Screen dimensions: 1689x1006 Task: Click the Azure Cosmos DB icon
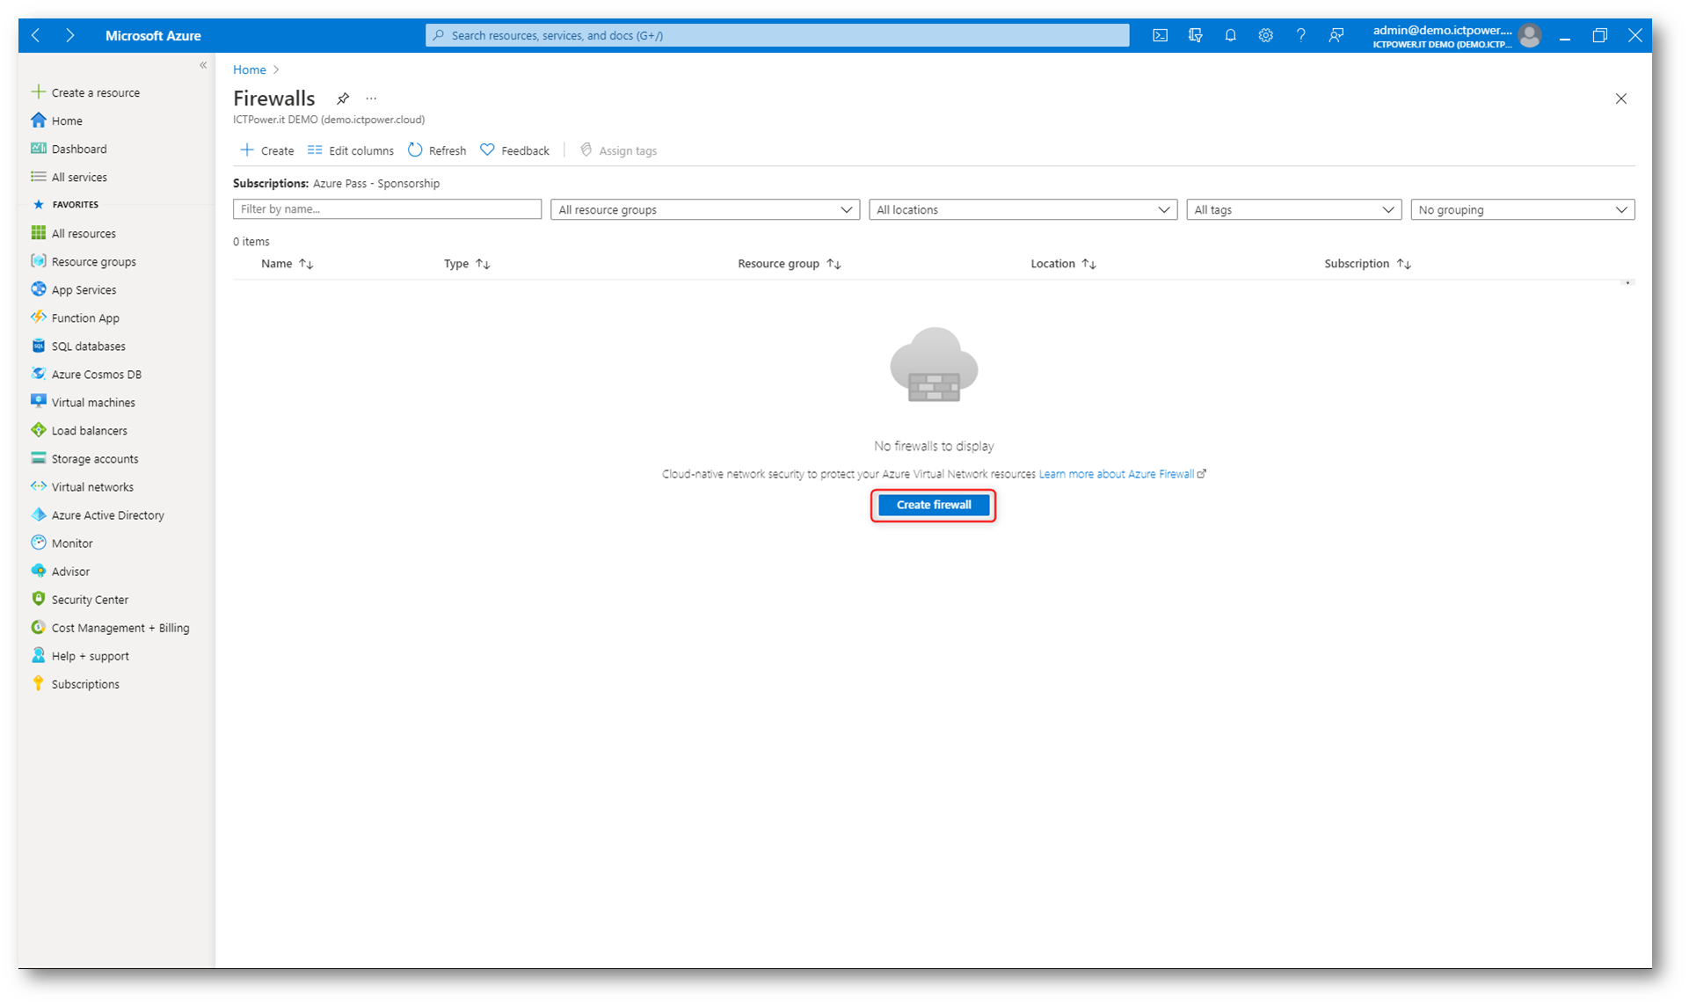pyautogui.click(x=38, y=374)
